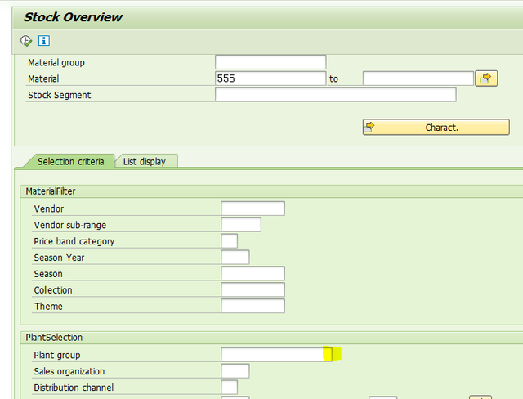This screenshot has height=399, width=523.
Task: Click the 'Stock Segment' label
Action: pyautogui.click(x=60, y=95)
